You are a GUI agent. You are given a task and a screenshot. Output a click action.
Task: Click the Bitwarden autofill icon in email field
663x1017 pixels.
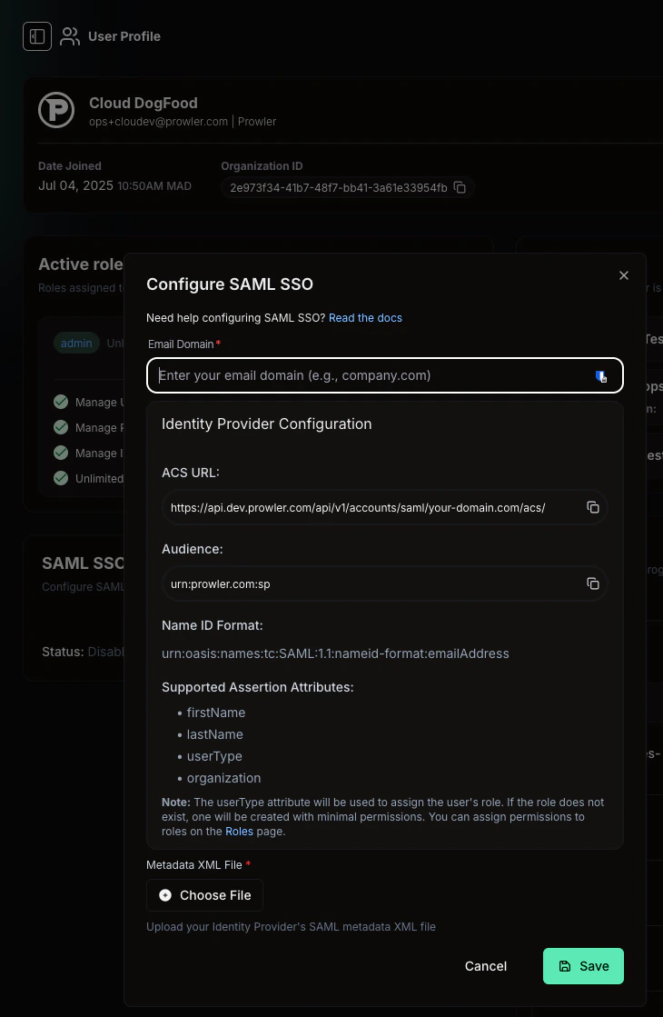tap(601, 375)
